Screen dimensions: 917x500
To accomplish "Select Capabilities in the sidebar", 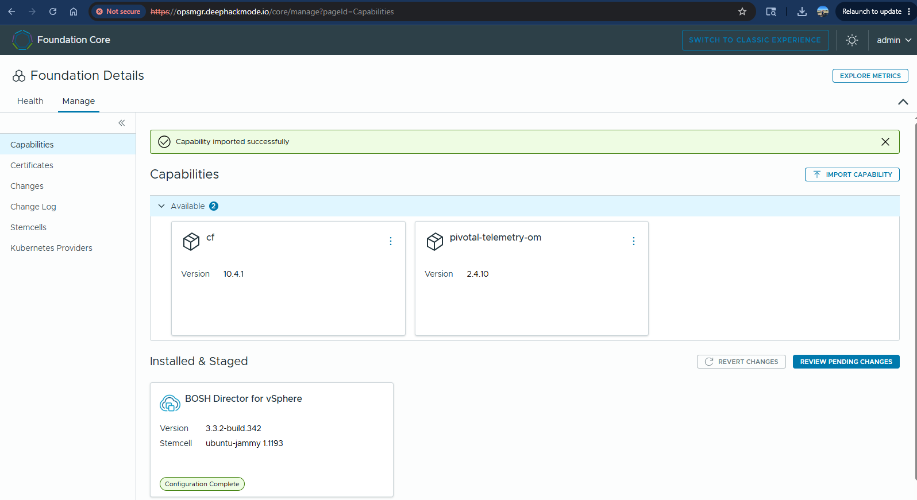I will click(x=68, y=145).
